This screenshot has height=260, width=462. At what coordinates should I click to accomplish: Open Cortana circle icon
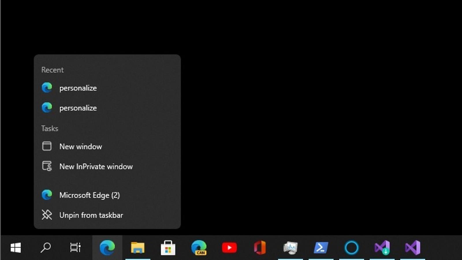click(351, 248)
